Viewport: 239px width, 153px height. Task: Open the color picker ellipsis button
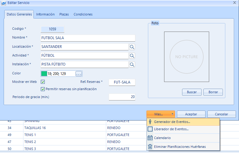click(x=79, y=73)
